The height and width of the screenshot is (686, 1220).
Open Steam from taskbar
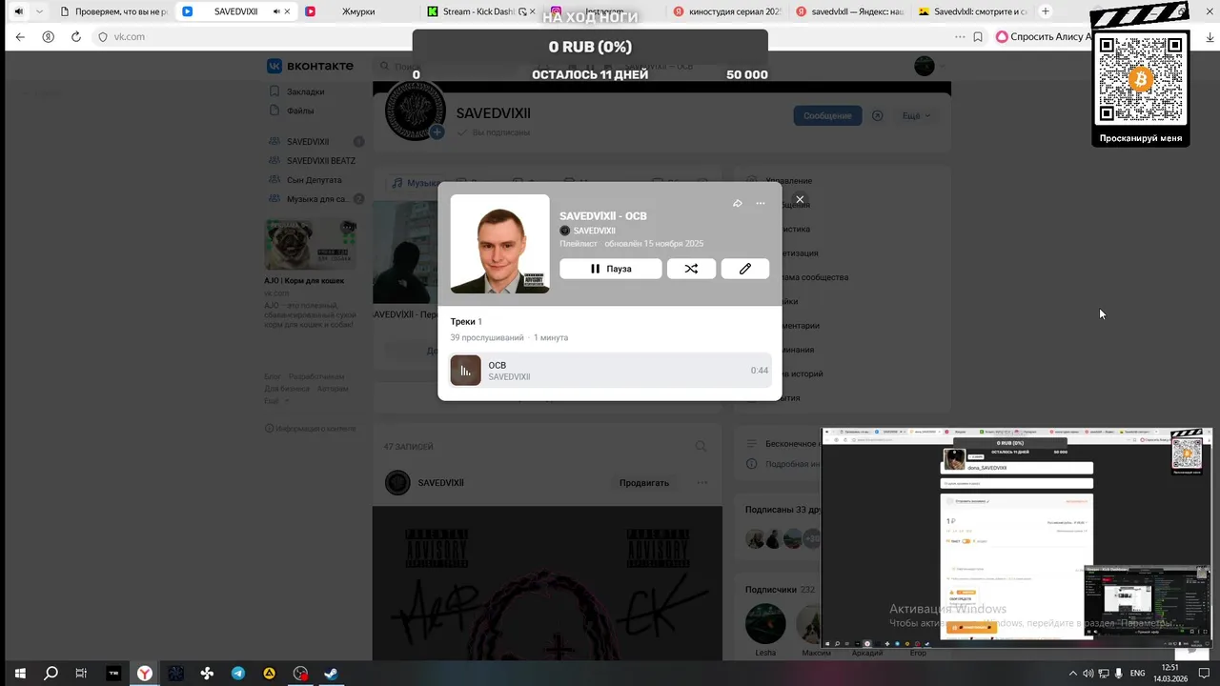point(331,673)
